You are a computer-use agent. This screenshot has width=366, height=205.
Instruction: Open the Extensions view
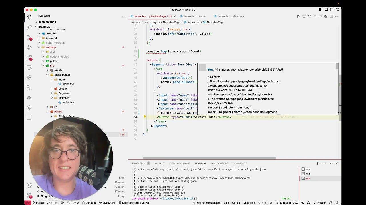pos(29,58)
